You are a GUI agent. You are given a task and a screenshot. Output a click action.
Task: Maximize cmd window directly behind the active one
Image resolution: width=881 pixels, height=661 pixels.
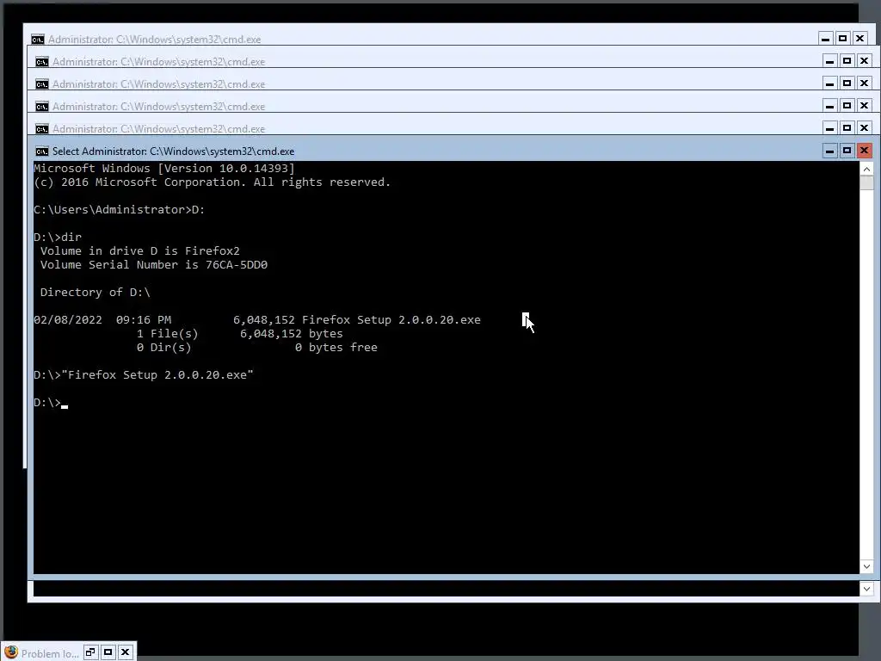(847, 128)
